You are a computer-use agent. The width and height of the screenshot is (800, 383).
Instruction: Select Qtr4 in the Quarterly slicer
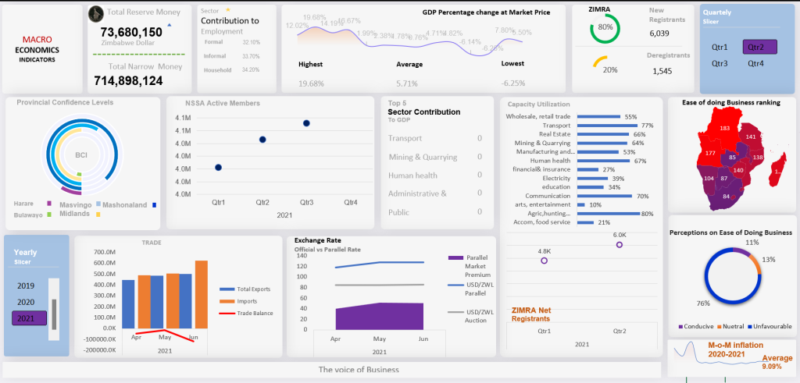pyautogui.click(x=755, y=63)
